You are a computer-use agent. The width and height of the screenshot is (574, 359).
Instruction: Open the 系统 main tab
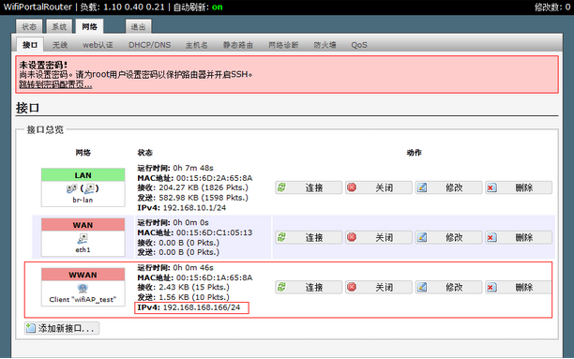coord(59,27)
